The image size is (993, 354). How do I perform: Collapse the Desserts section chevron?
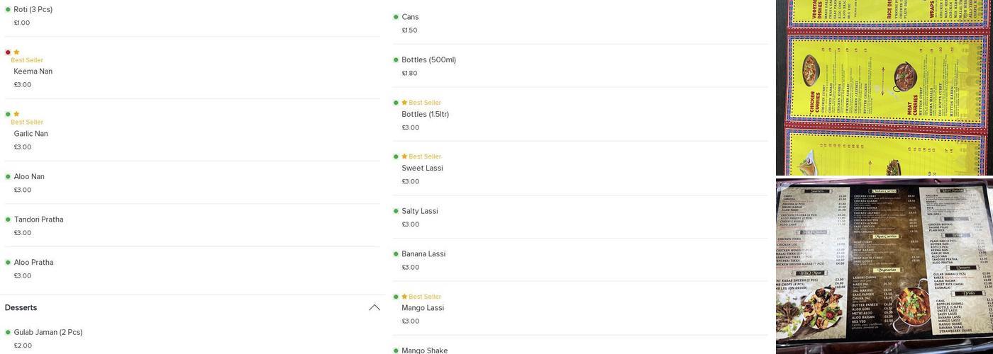pyautogui.click(x=374, y=307)
